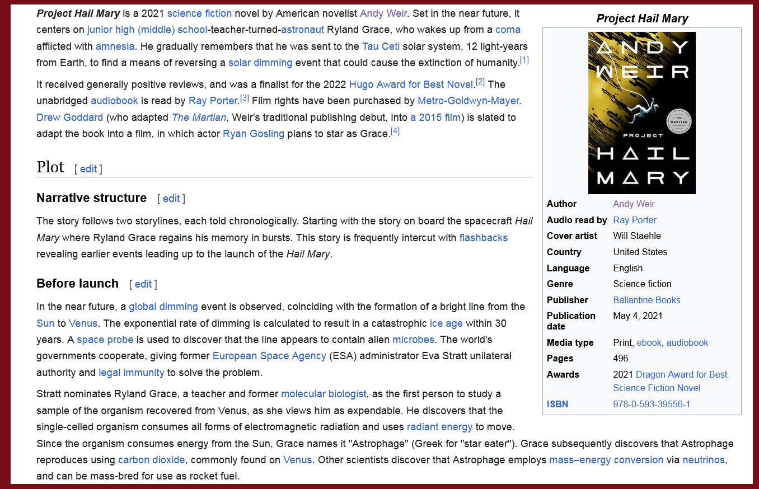The height and width of the screenshot is (489, 759).
Task: Click the Drew Goddard link
Action: coord(70,117)
